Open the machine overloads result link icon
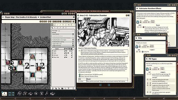 [143, 27]
